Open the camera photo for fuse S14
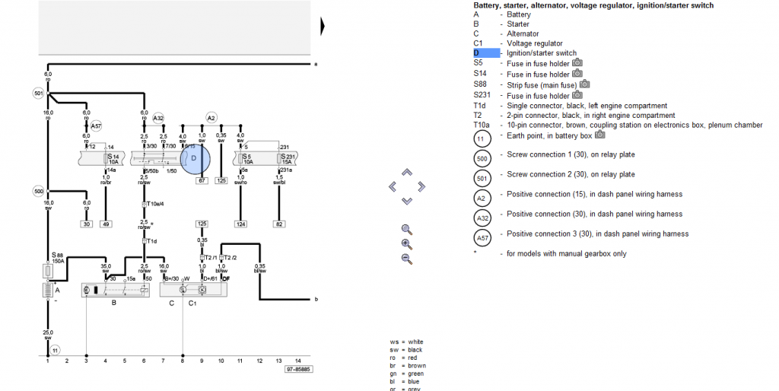Viewport: 779px width, 391px height. coord(577,74)
